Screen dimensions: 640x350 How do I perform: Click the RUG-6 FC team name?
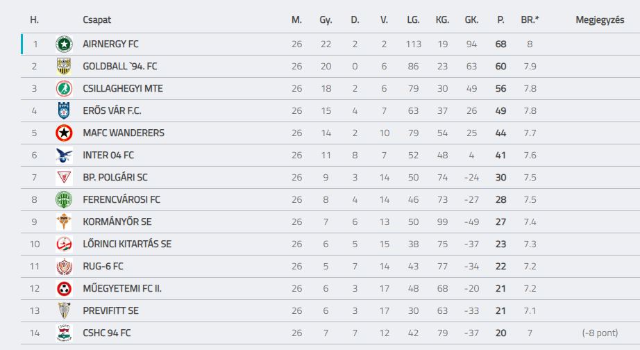point(103,266)
